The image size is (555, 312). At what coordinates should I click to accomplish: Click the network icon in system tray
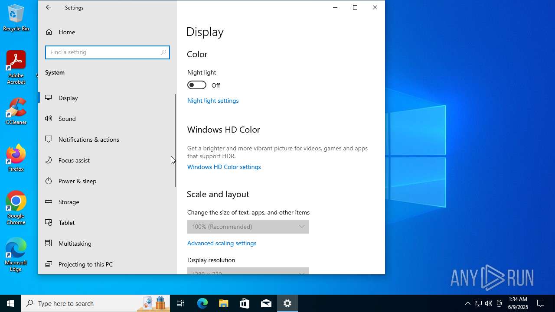478,303
